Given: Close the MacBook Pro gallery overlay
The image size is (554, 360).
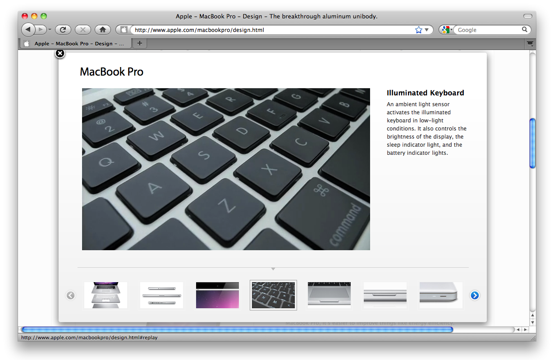Looking at the screenshot, I should click(60, 54).
